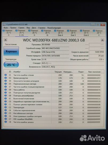Viewport: 108px width, 145px height.
Task: Select drive D: status tab at 28 °C
Action: [x=46, y=33]
